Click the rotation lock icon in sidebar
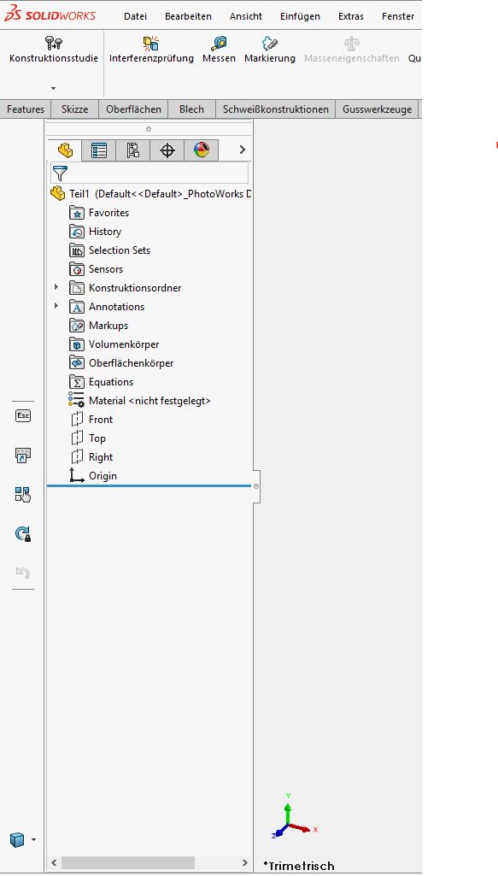The height and width of the screenshot is (876, 498). click(23, 534)
